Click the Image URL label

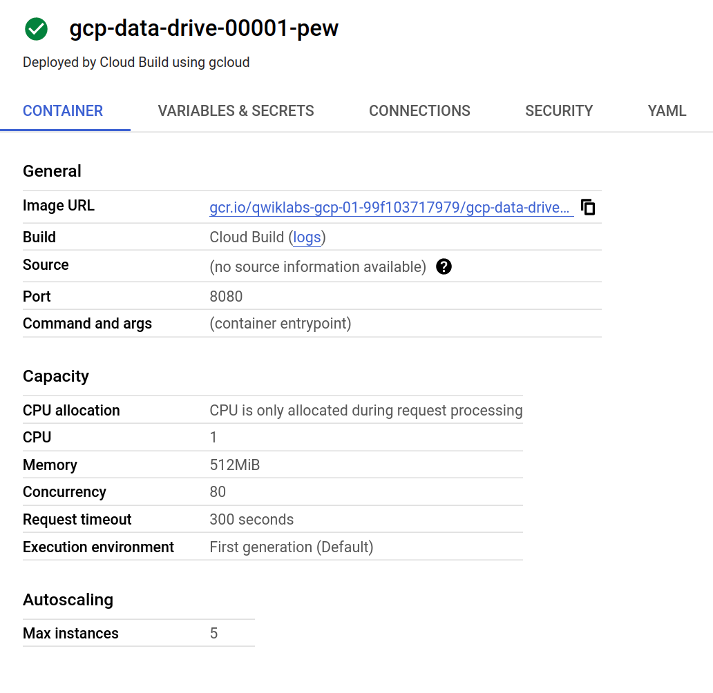59,206
